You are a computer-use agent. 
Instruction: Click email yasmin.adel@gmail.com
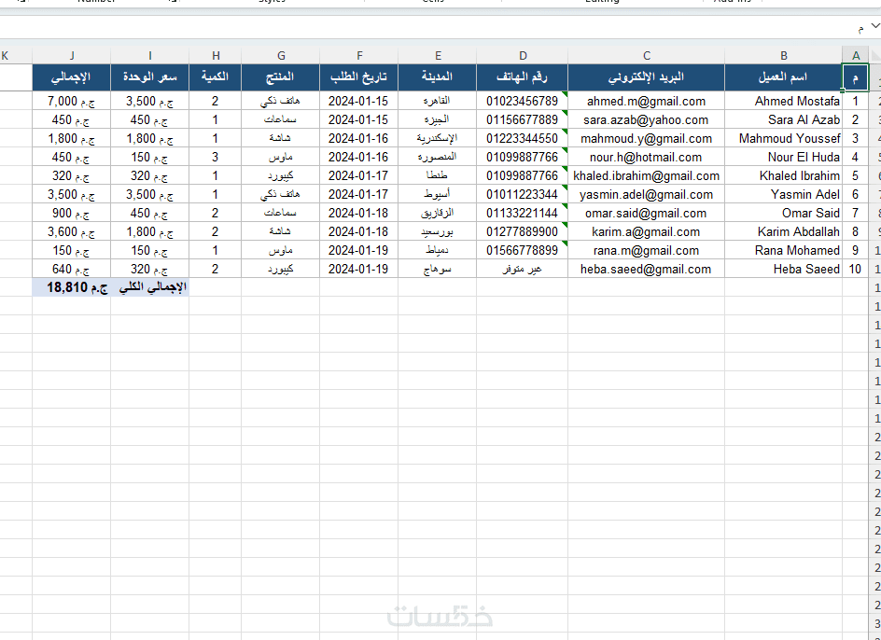[646, 194]
